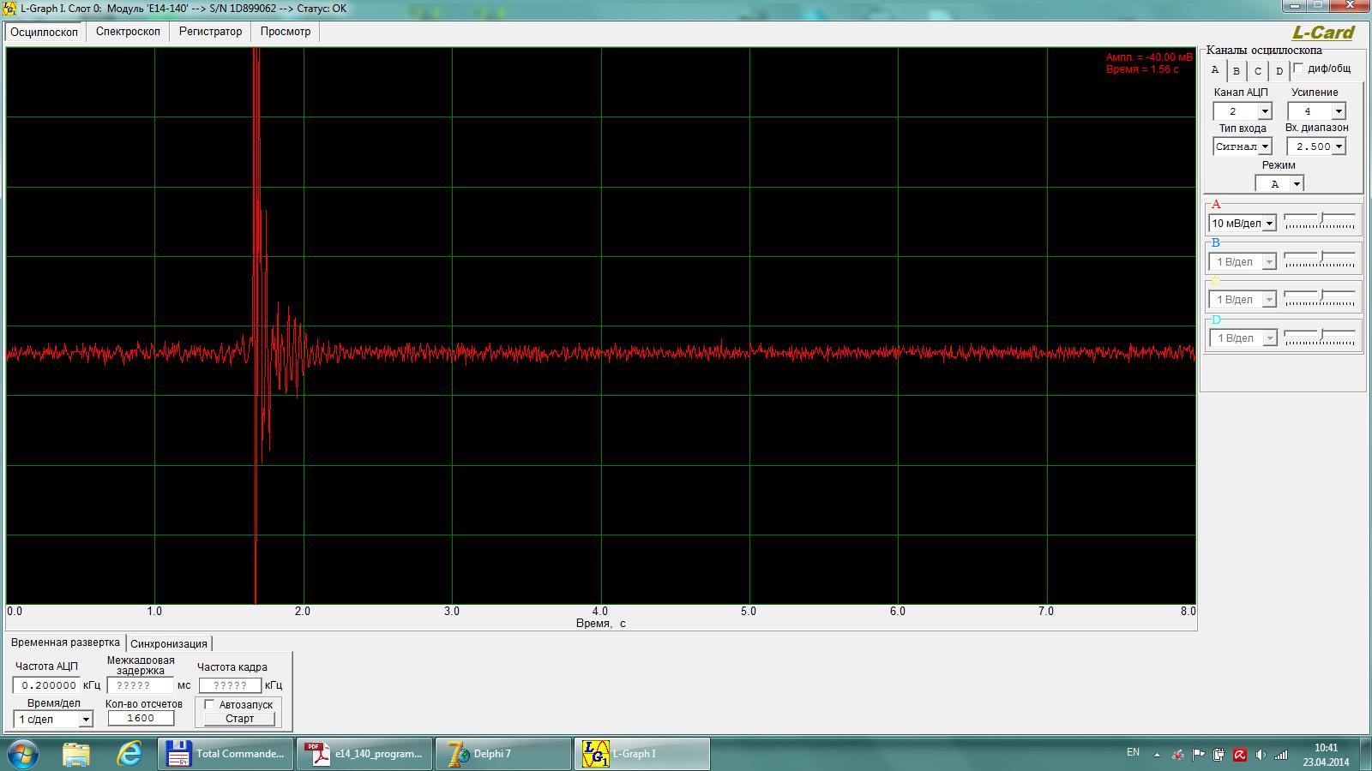Click the Старт button
This screenshot has width=1372, height=771.
click(239, 719)
